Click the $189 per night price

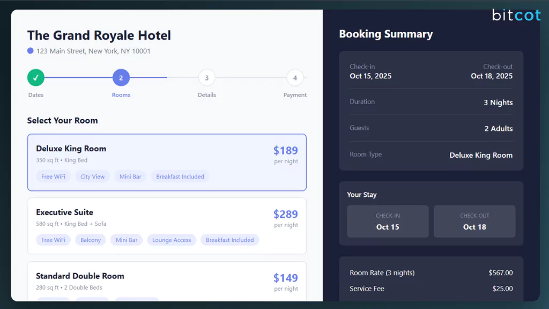(x=285, y=151)
